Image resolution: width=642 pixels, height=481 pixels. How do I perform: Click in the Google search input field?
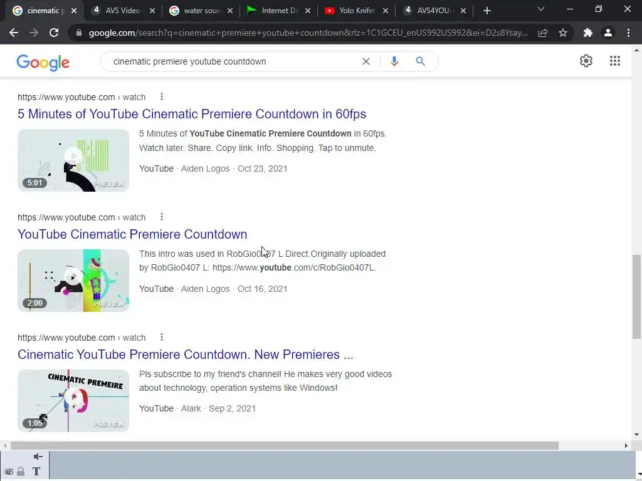(x=233, y=61)
